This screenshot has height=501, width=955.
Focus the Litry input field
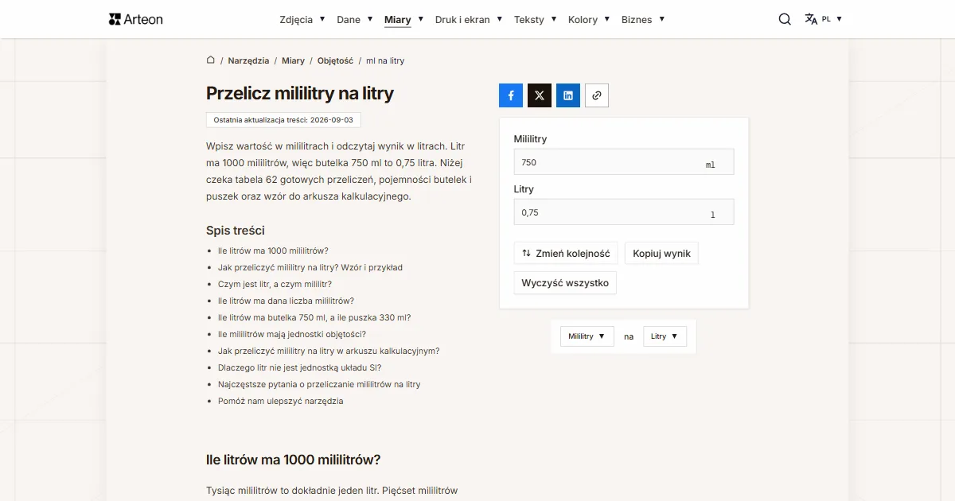click(624, 212)
